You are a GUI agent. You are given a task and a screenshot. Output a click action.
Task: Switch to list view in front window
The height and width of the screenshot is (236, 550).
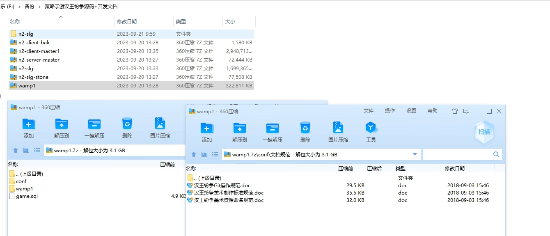pyautogui.click(x=215, y=154)
